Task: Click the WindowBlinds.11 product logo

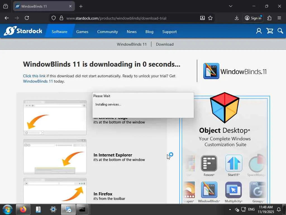Action: pyautogui.click(x=235, y=71)
